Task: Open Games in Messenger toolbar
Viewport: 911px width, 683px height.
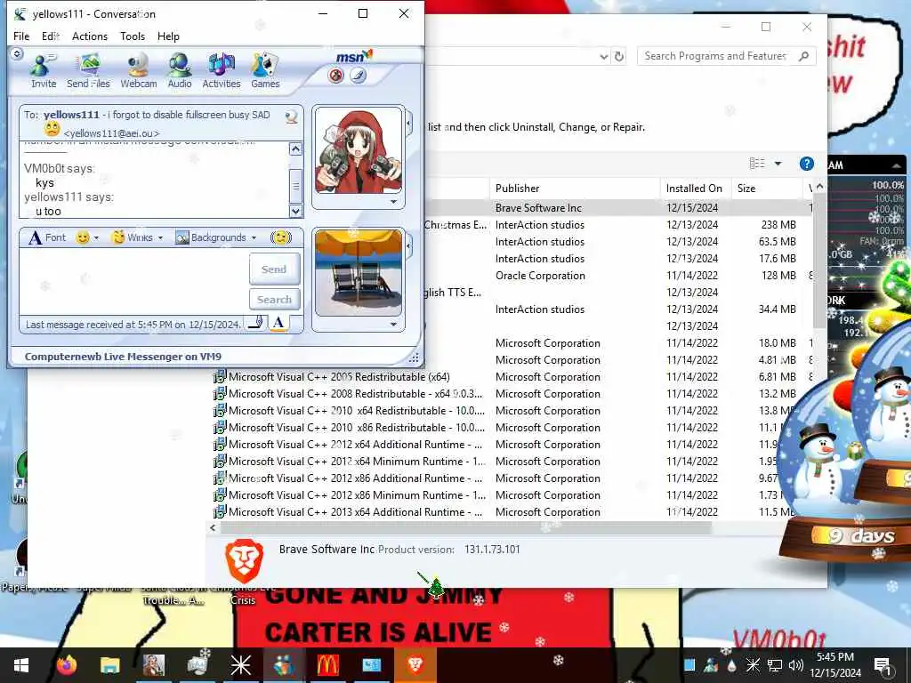Action: 265,70
